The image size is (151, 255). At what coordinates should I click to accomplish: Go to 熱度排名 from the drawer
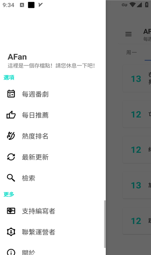click(53, 136)
